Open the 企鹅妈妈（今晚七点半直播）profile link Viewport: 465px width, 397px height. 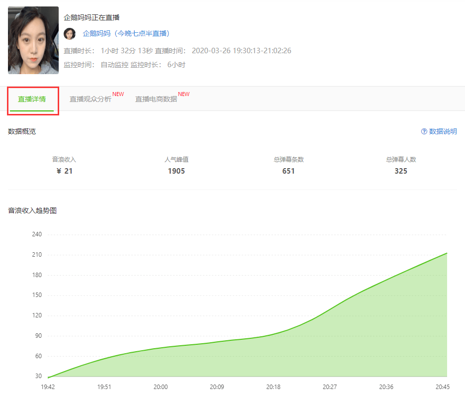coord(127,34)
